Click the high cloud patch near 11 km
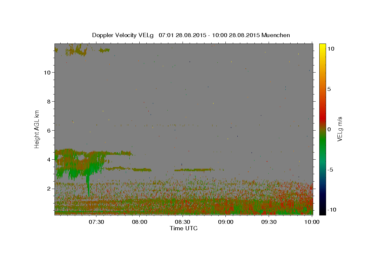 [77, 50]
